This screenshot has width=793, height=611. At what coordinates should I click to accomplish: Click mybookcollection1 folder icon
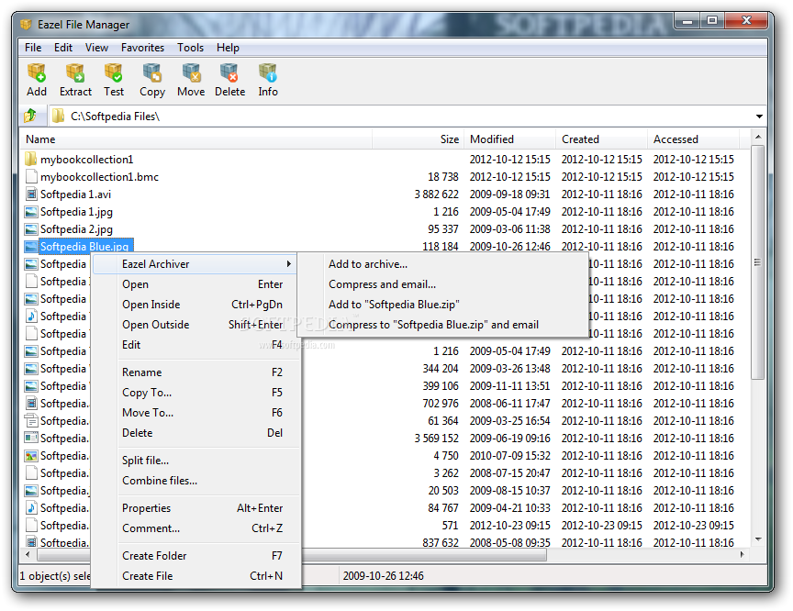tap(31, 160)
